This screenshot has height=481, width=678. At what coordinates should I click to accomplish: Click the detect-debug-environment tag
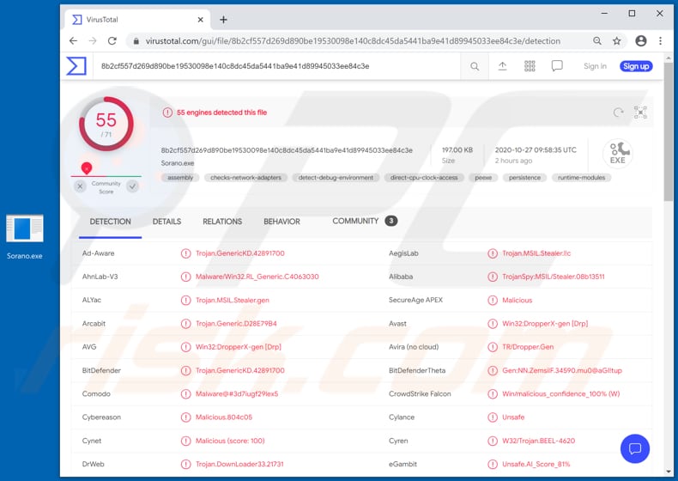336,178
